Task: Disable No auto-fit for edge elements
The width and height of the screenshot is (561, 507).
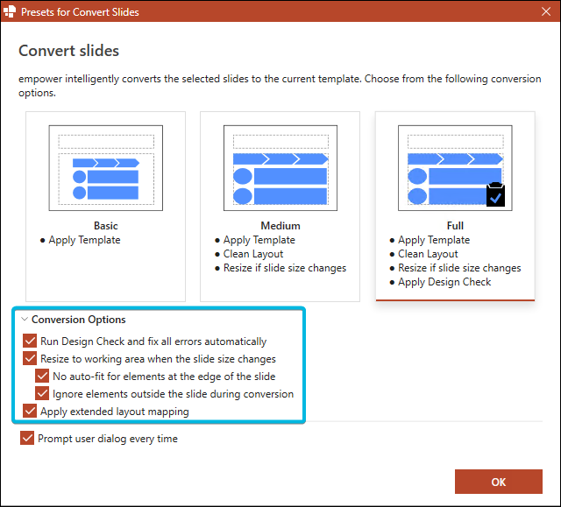Action: (x=42, y=376)
